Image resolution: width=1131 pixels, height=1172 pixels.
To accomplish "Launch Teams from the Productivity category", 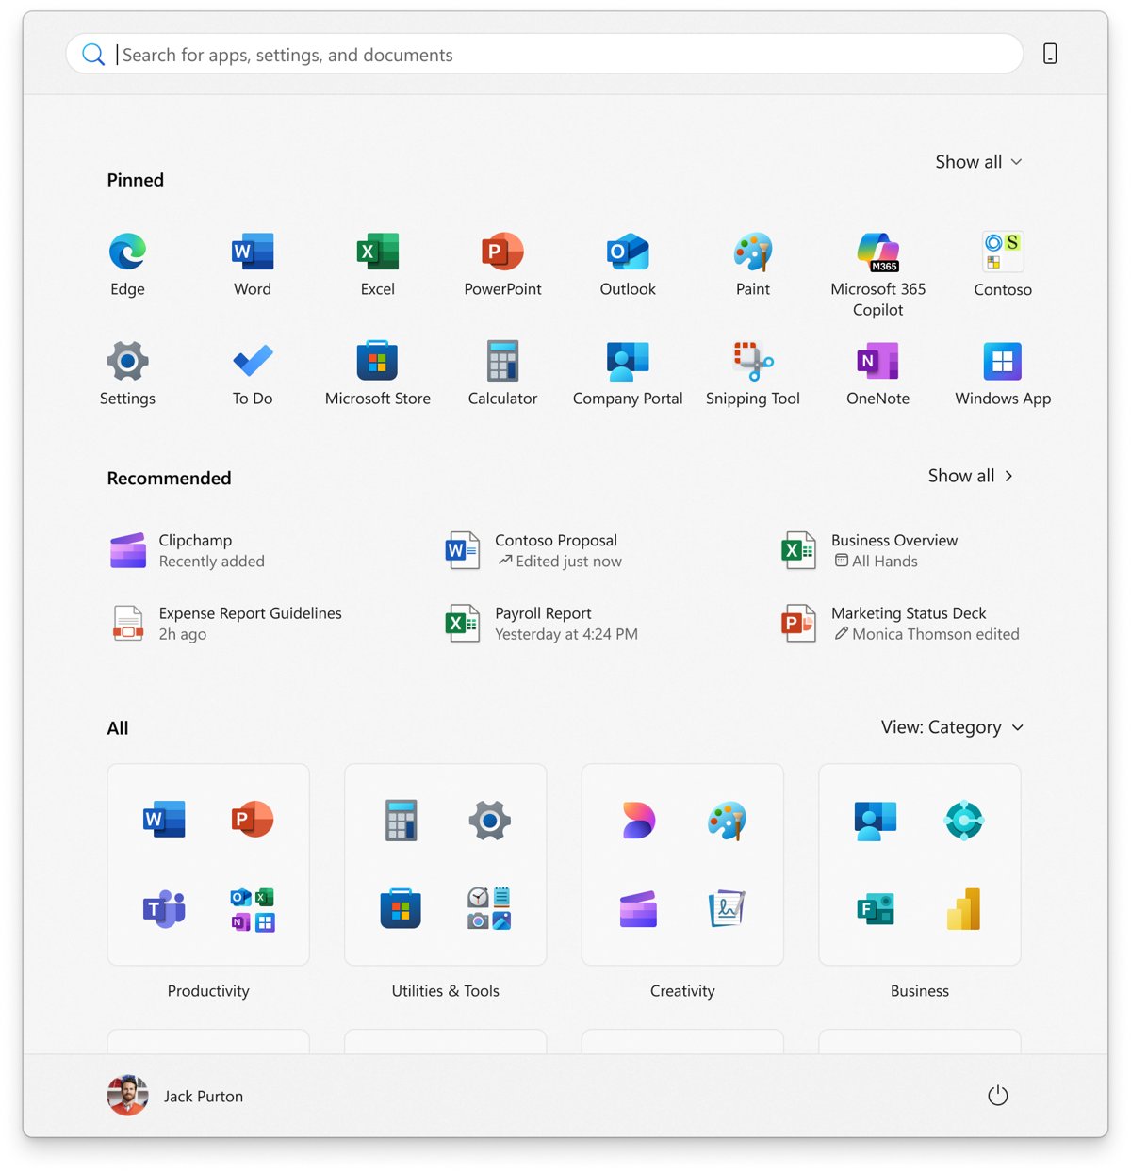I will 164,909.
